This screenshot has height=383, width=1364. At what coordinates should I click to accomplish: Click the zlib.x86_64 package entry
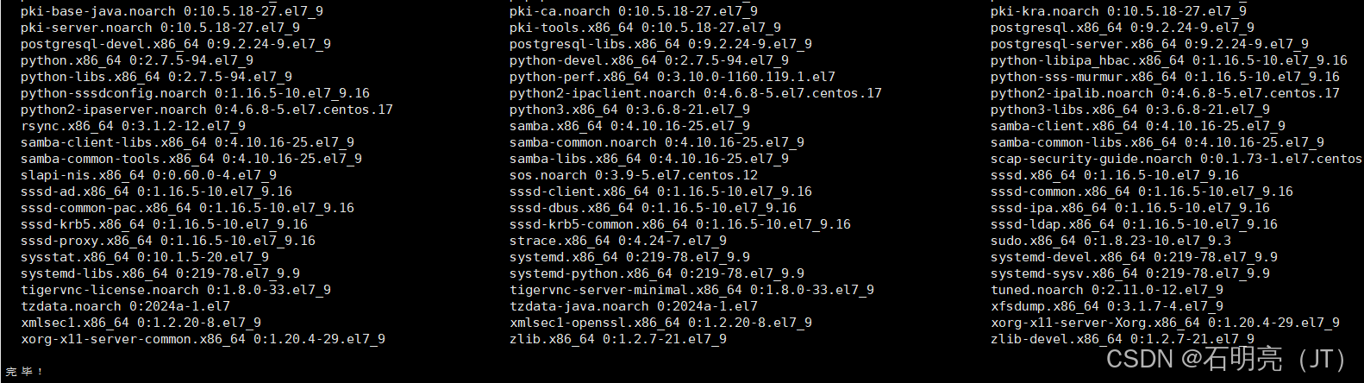pyautogui.click(x=617, y=339)
